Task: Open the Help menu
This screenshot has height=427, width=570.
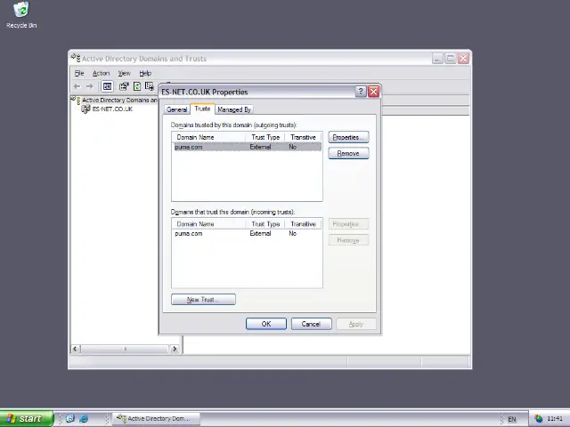Action: pos(145,73)
